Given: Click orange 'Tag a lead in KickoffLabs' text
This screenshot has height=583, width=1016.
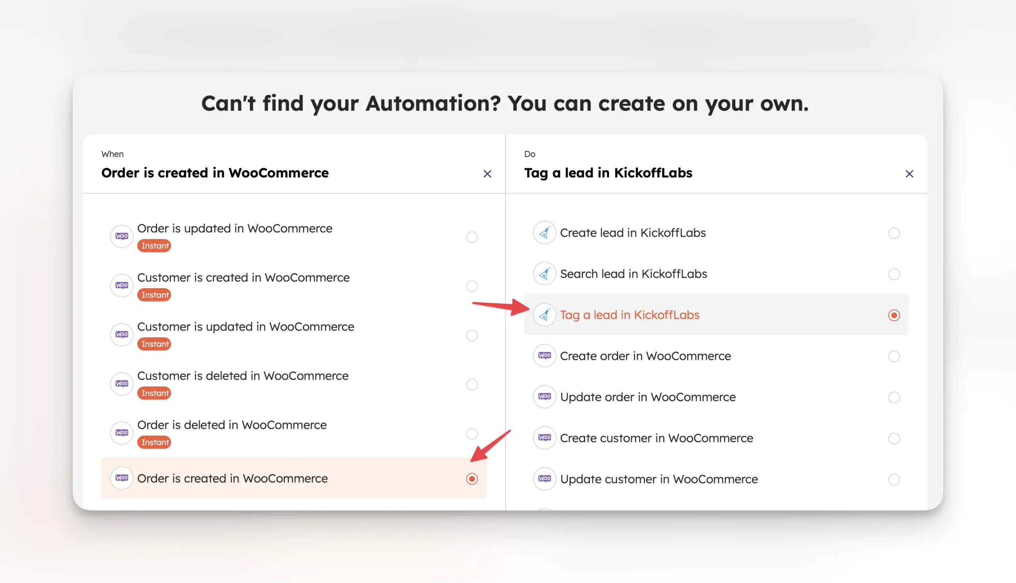Looking at the screenshot, I should 630,315.
